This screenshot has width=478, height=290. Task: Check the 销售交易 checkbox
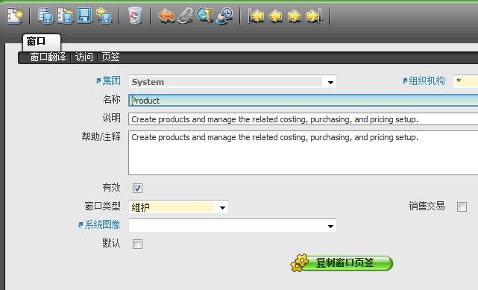pyautogui.click(x=462, y=207)
